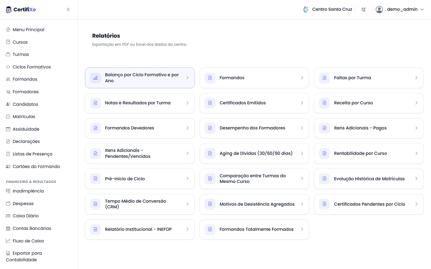Click the Exportar para Contabilidade icon

(8, 253)
